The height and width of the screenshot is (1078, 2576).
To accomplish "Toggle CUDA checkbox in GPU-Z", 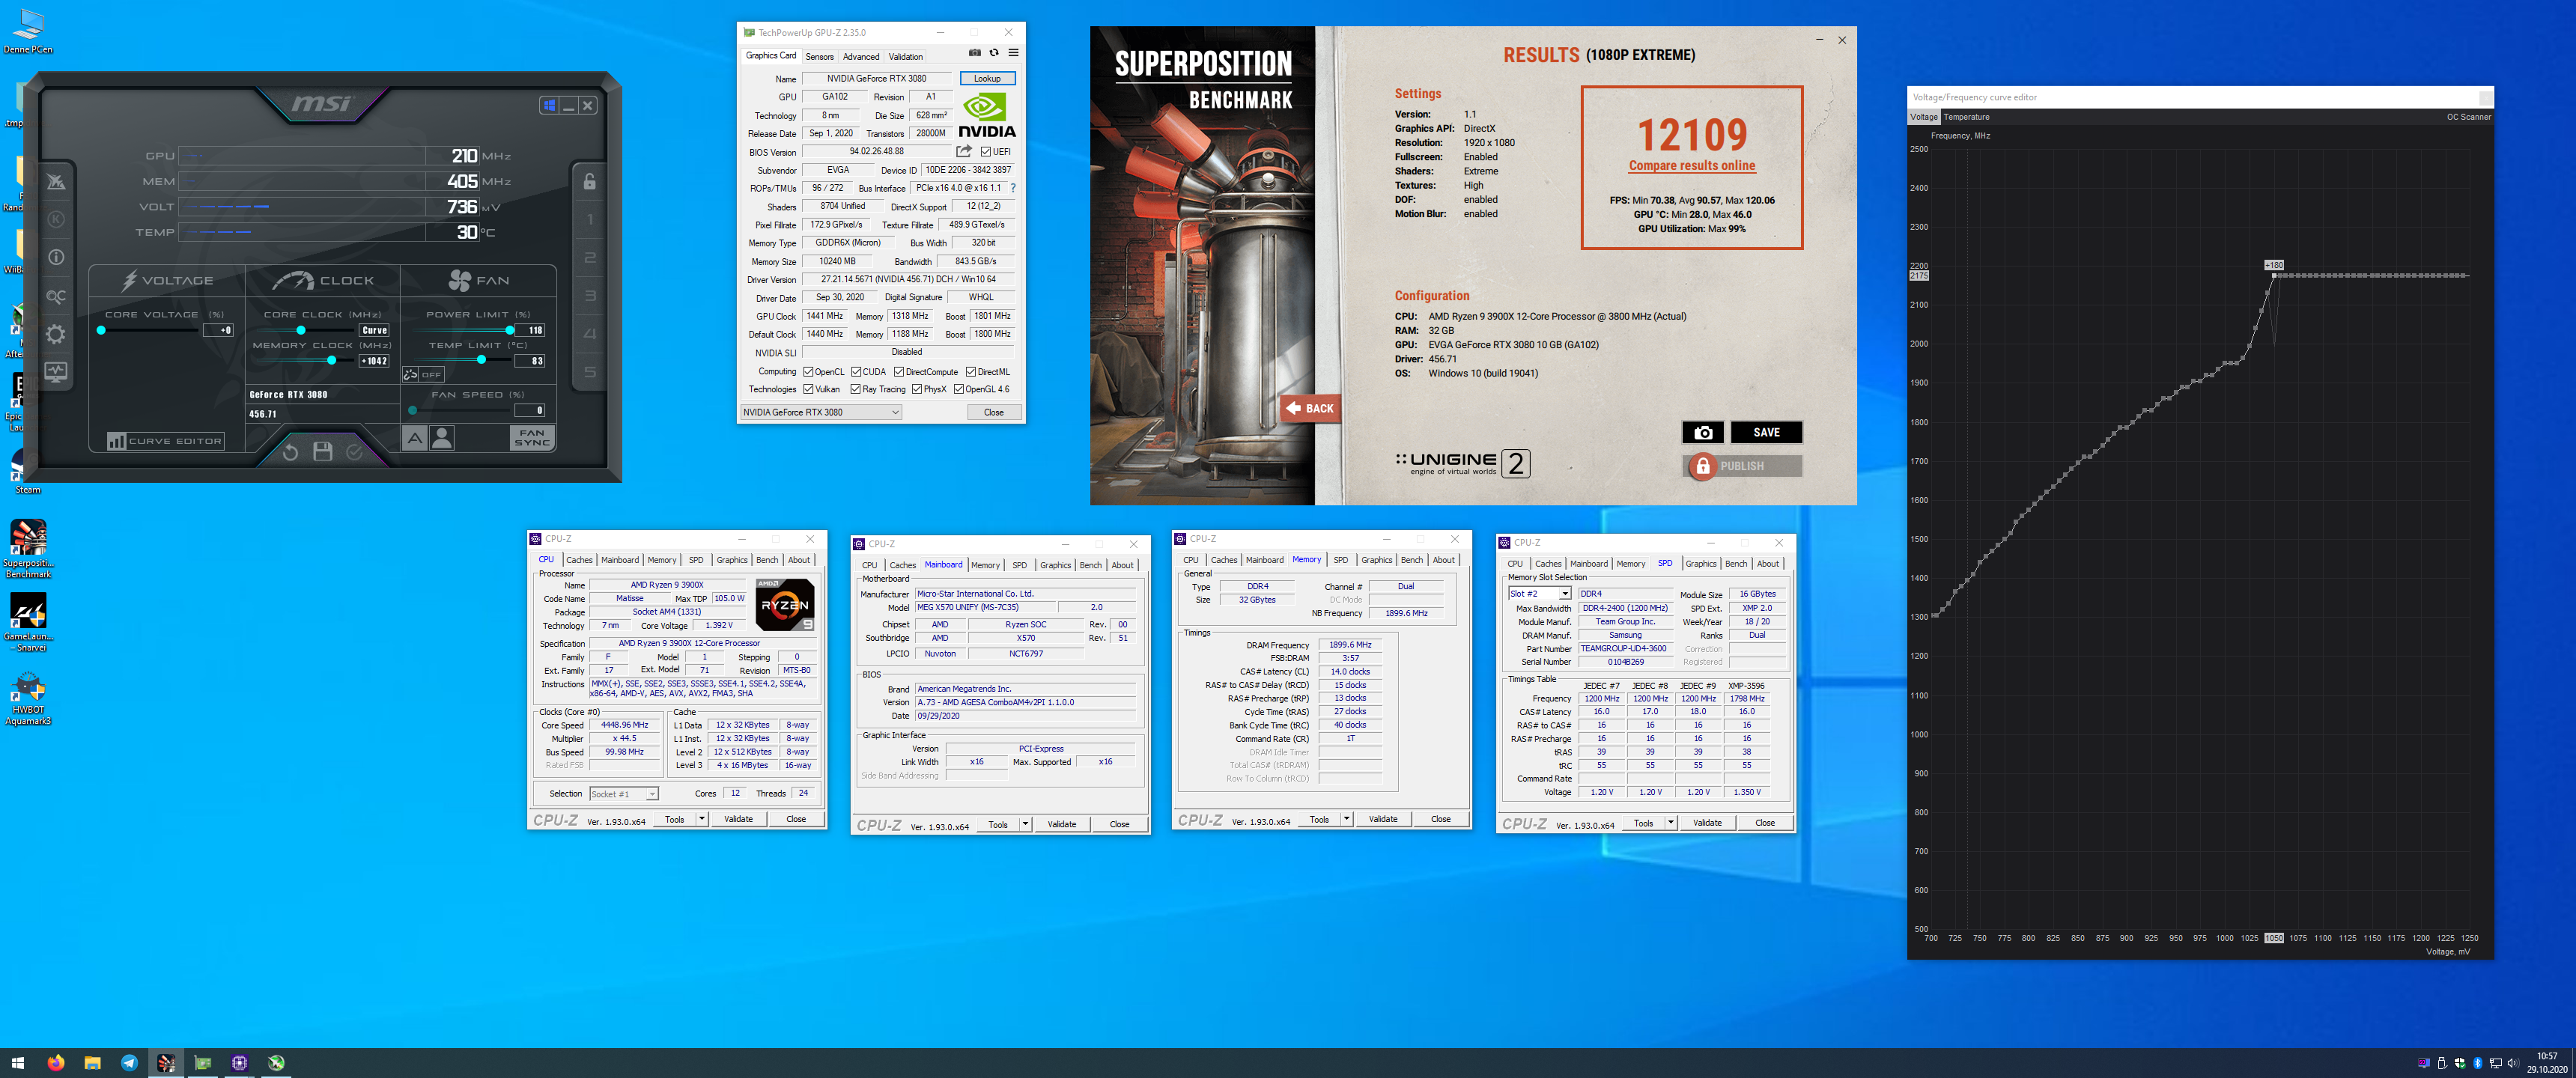I will click(856, 372).
